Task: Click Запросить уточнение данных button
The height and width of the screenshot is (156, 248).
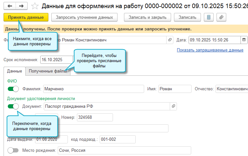Action: 84,17
